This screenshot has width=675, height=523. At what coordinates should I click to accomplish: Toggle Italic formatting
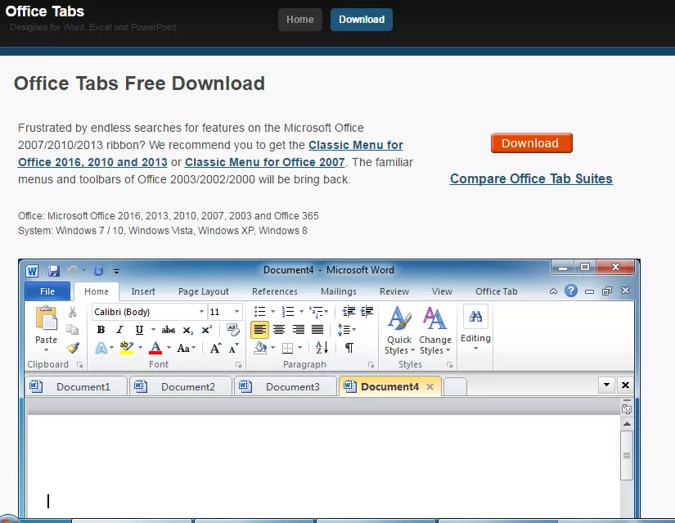click(119, 330)
